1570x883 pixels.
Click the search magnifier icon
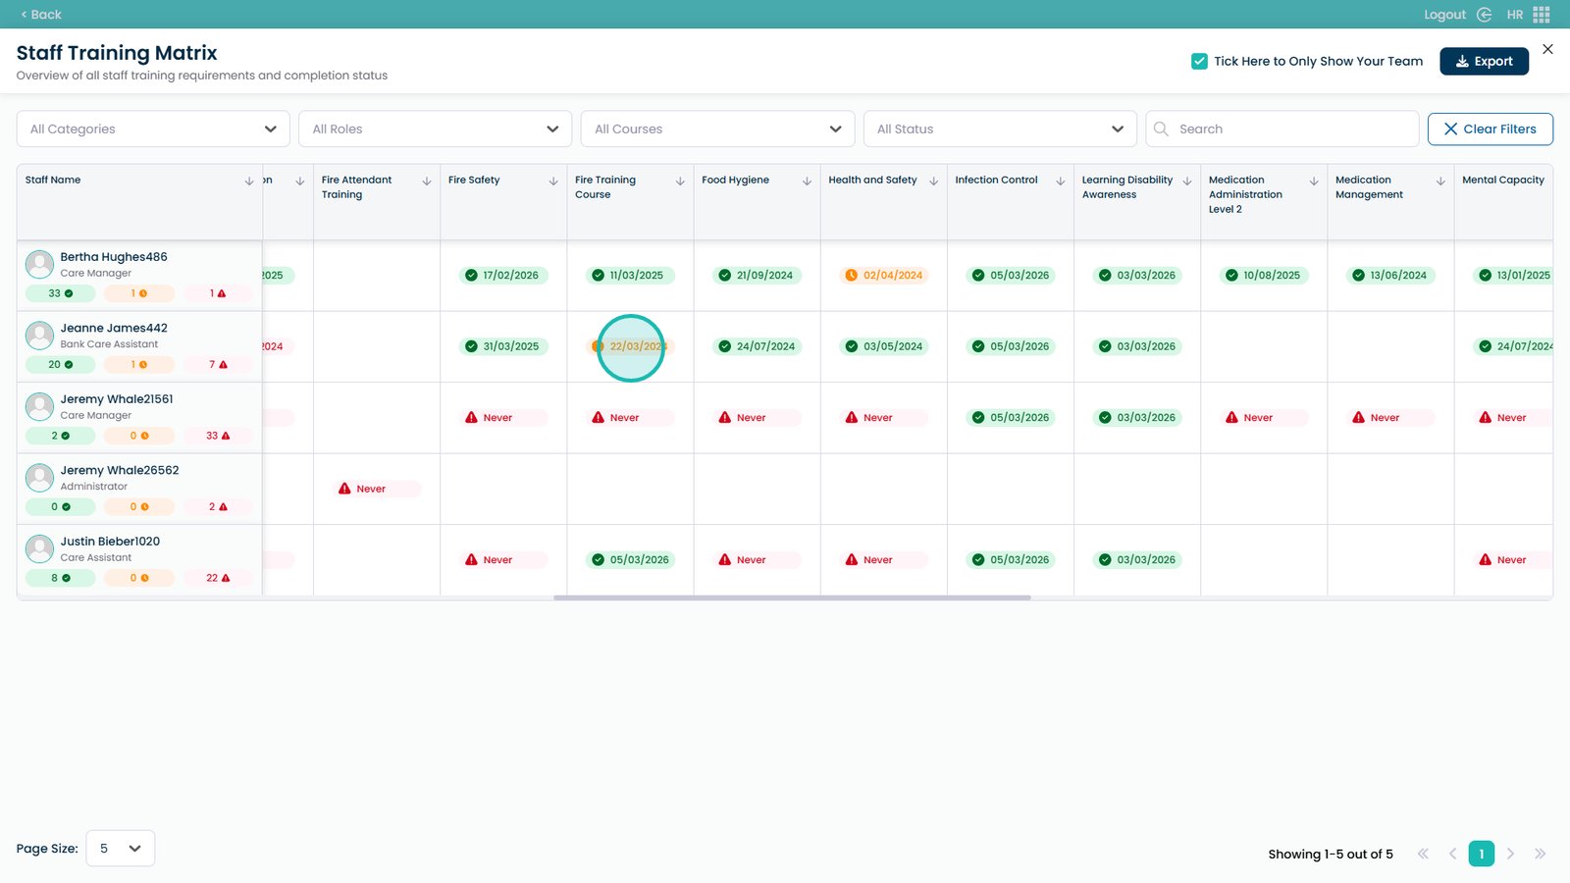(1161, 130)
